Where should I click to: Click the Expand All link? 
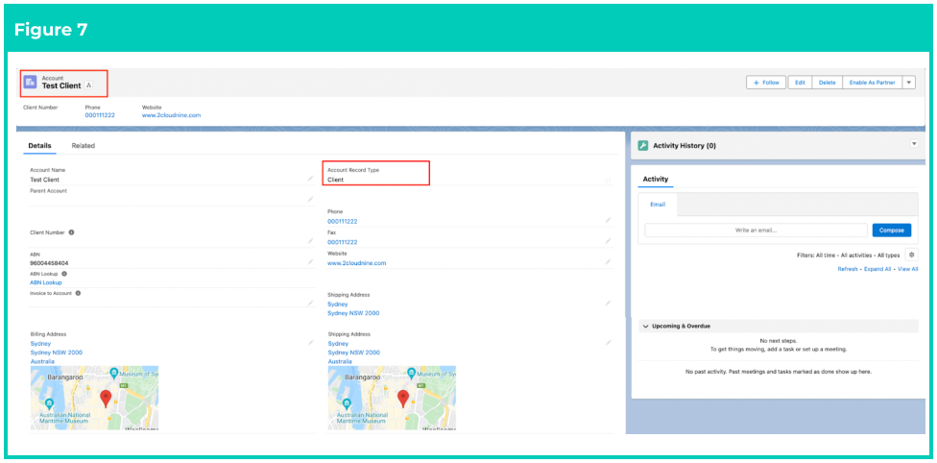click(877, 269)
